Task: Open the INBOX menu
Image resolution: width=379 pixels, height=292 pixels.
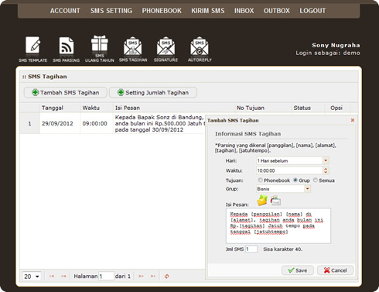Action: 244,11
